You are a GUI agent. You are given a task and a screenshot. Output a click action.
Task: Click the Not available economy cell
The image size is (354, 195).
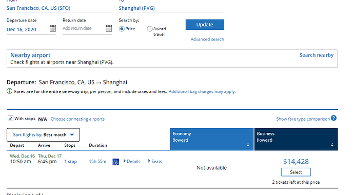[211, 168]
